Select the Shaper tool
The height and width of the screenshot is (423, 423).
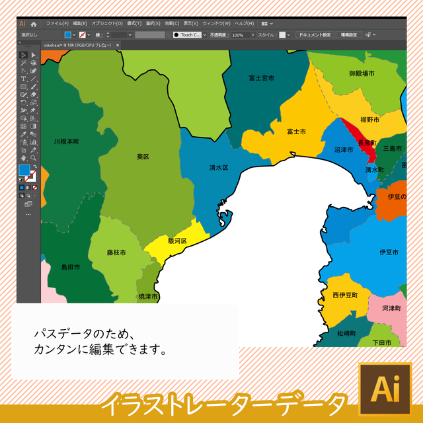24,95
